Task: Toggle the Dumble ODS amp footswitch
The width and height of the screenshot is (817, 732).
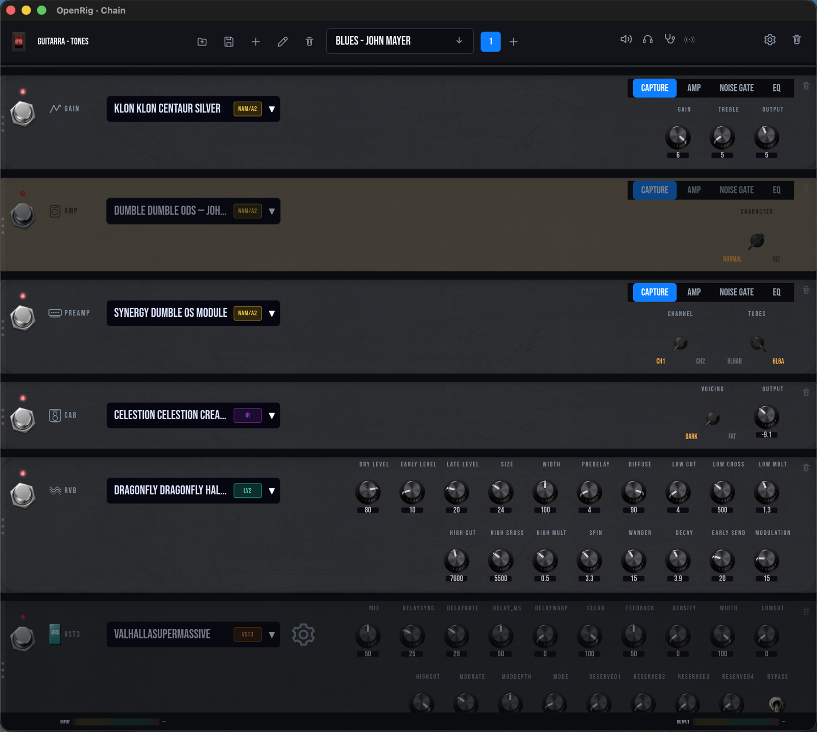Action: (23, 215)
